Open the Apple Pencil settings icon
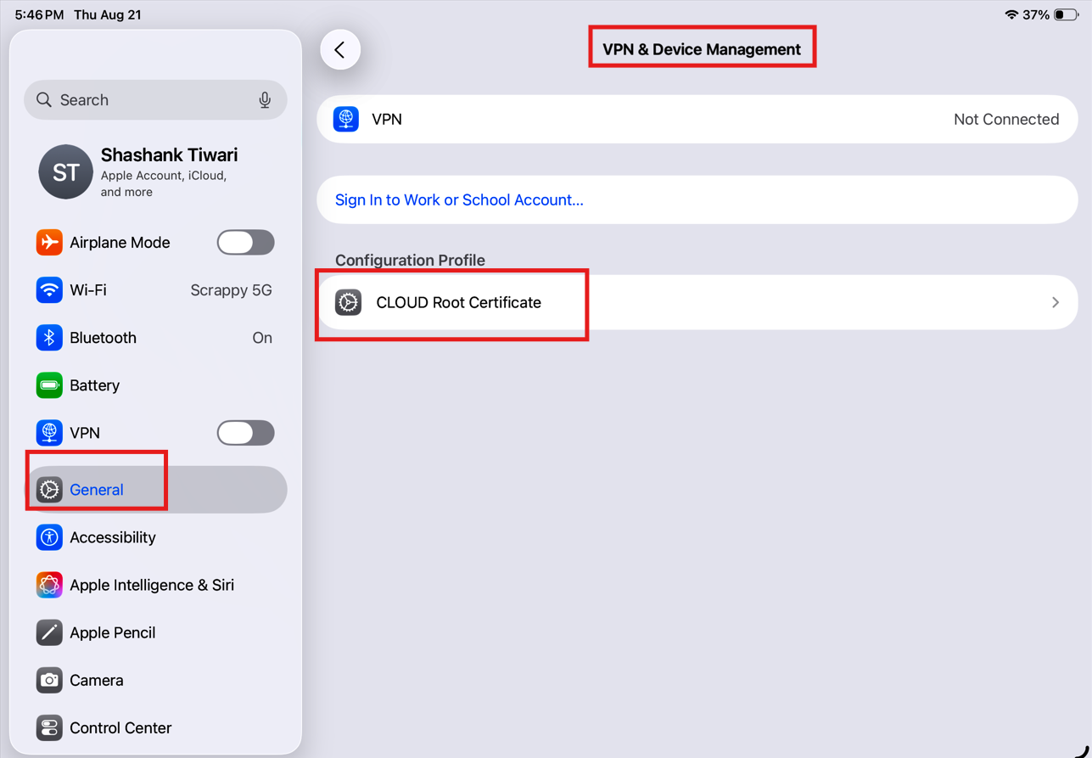Image resolution: width=1092 pixels, height=758 pixels. [x=49, y=632]
